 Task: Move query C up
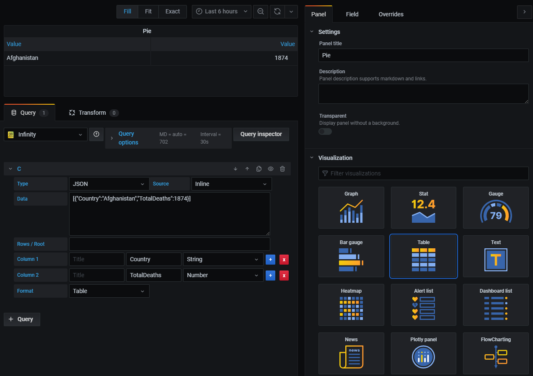point(247,169)
